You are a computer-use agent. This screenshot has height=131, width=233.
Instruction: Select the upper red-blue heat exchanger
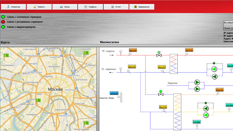174,64
